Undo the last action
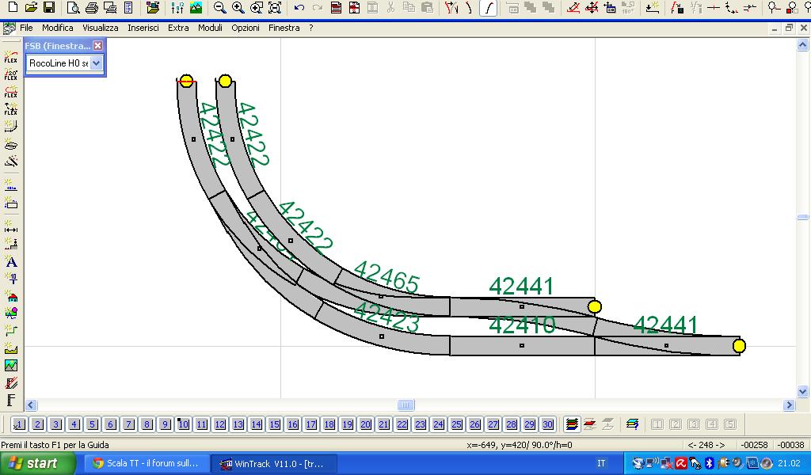 point(299,7)
